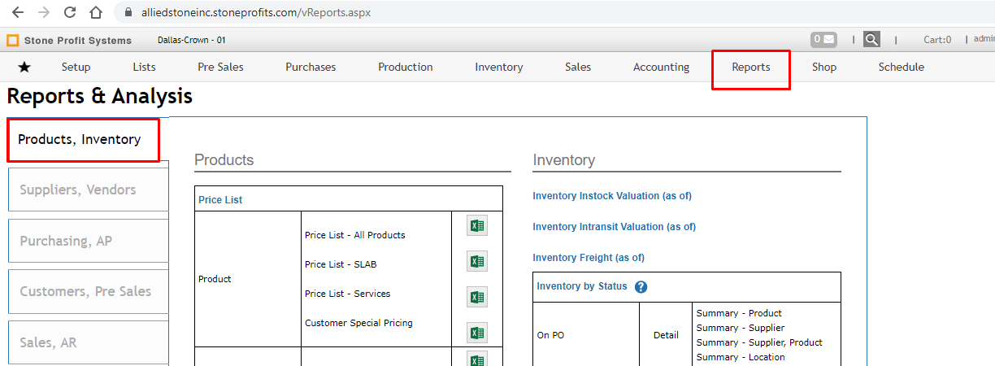The image size is (995, 366).
Task: Open Inventory Freight (as of) report
Action: [x=589, y=258]
